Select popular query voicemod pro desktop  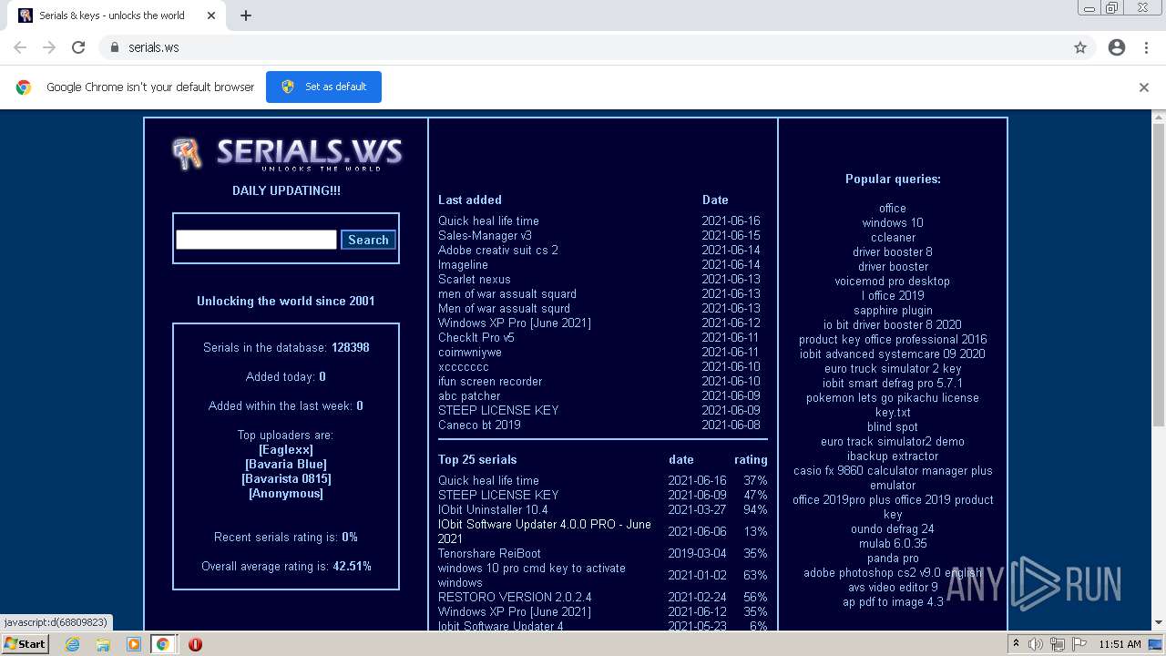tap(893, 281)
